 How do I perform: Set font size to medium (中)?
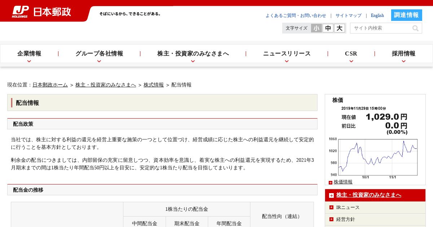(328, 28)
